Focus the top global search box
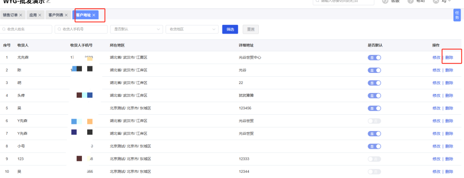The height and width of the screenshot is (178, 464). [343, 2]
